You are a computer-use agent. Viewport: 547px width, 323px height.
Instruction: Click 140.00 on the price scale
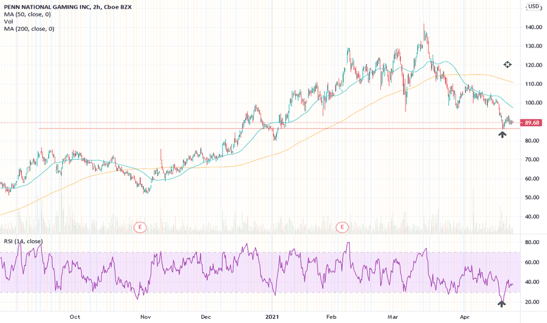(534, 27)
